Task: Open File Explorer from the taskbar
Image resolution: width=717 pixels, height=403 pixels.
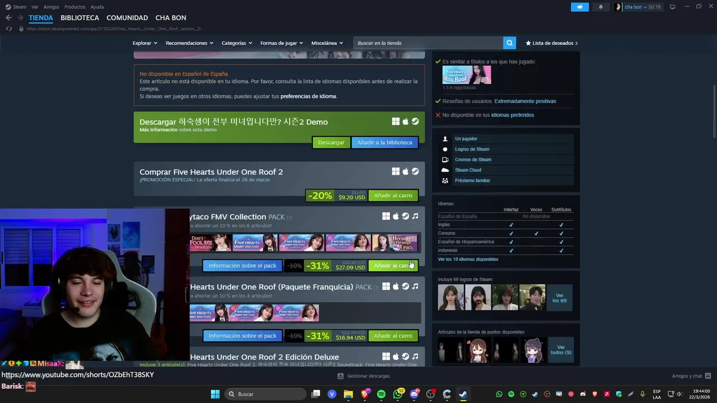Action: point(348,394)
